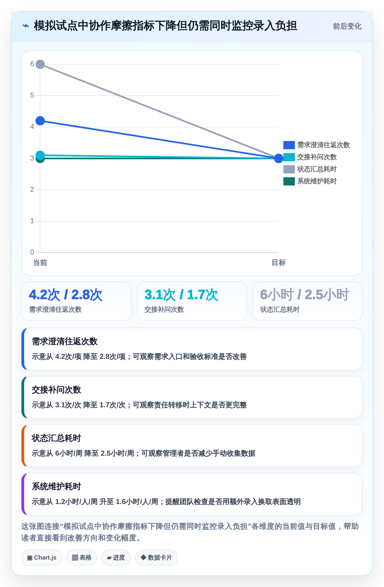Select the 状态汇总耗时 detail row heading
Viewport: 384px width, 587px height.
point(57,438)
